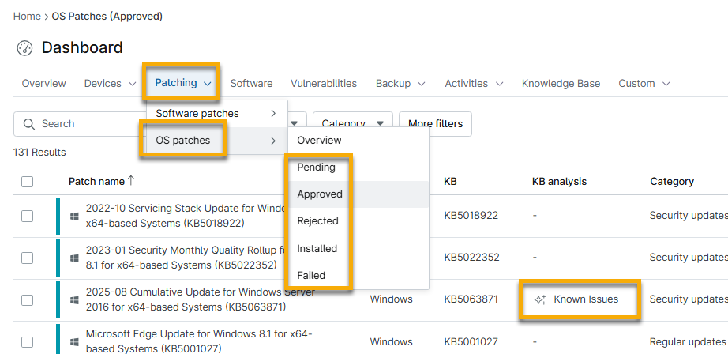Check the box for KB5022352 Security Monthly Rollup
The height and width of the screenshot is (354, 728).
tap(28, 258)
